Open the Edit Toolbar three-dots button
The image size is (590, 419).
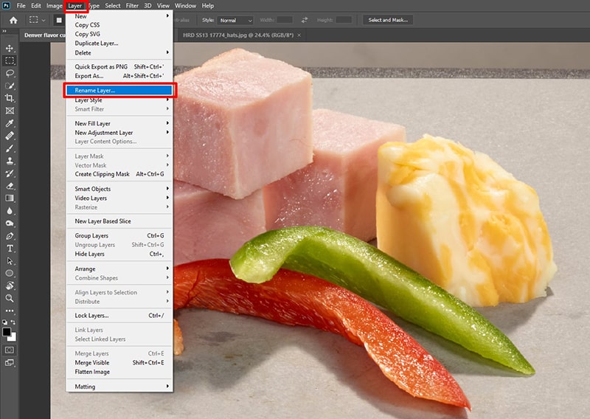[x=10, y=311]
